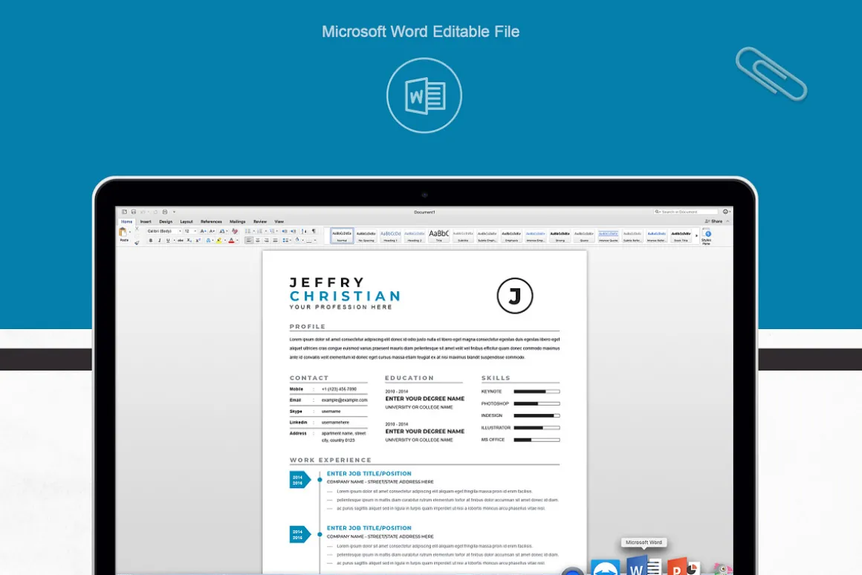The image size is (862, 575).
Task: Pick the text highlight color
Action: click(x=218, y=240)
